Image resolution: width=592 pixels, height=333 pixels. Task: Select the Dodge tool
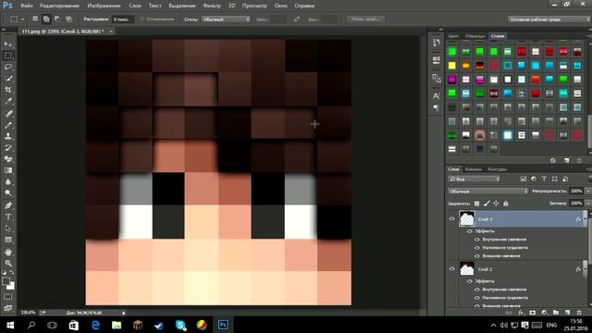8,193
